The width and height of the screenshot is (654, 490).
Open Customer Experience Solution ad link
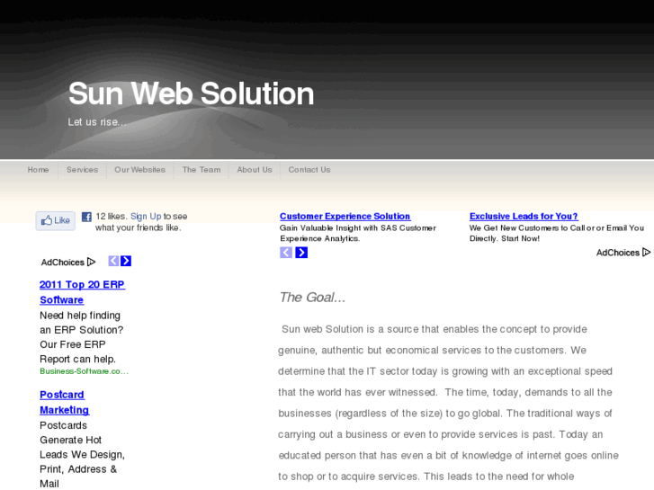pyautogui.click(x=345, y=217)
